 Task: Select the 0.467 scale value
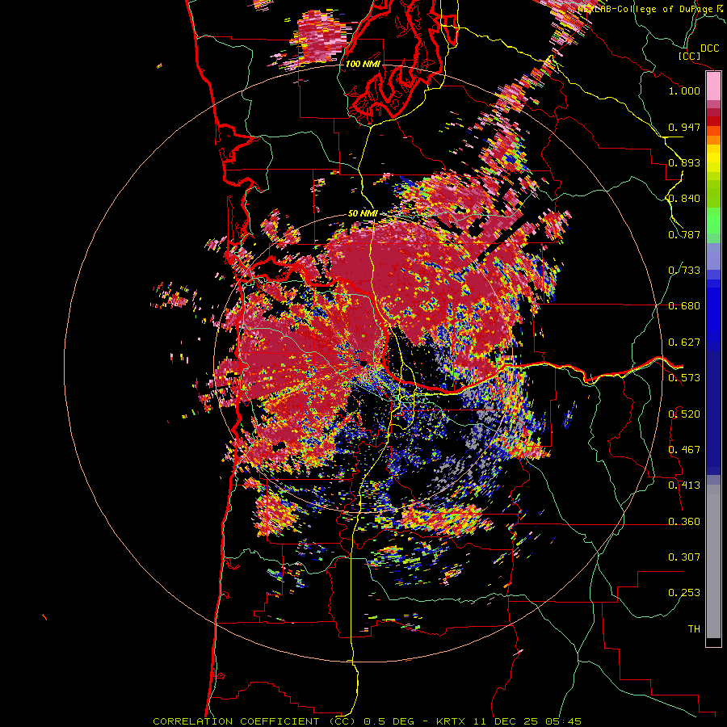[684, 450]
